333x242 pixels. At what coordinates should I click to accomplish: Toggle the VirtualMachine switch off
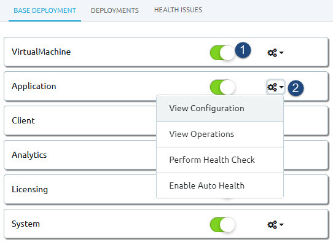[222, 53]
